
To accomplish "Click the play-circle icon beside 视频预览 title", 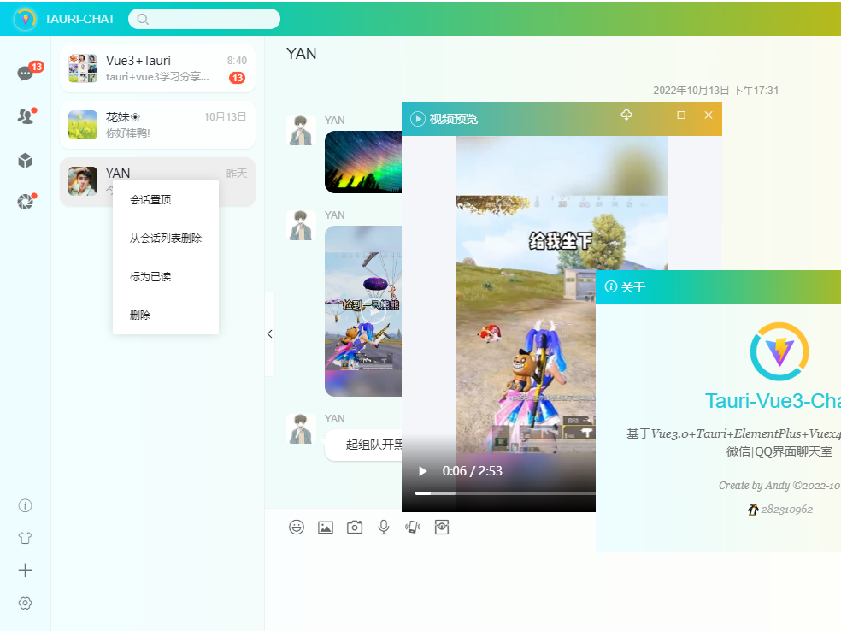I will (x=418, y=119).
